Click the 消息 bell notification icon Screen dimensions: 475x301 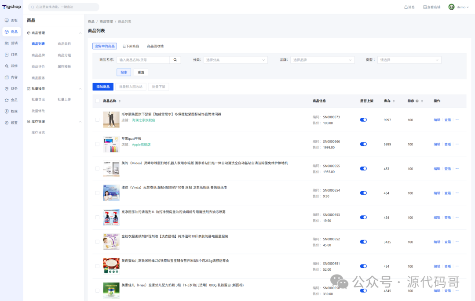406,7
